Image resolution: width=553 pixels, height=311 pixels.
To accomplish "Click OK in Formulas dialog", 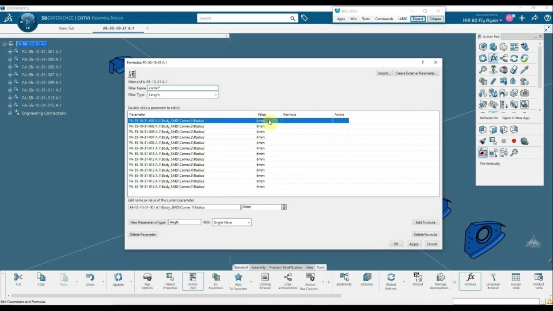I will [396, 244].
